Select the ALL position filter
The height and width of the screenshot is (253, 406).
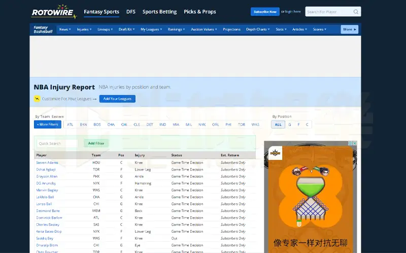click(278, 124)
